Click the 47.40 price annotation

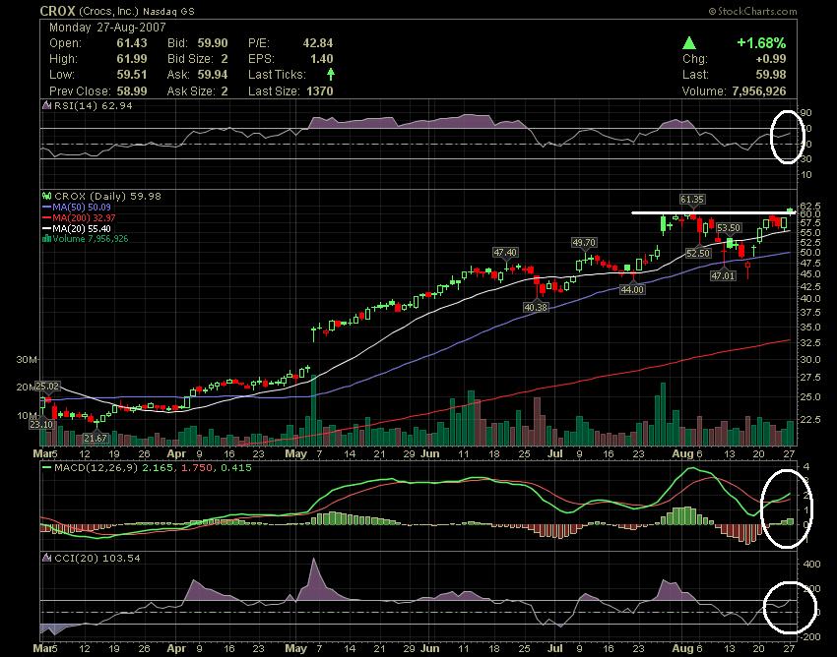[x=505, y=252]
